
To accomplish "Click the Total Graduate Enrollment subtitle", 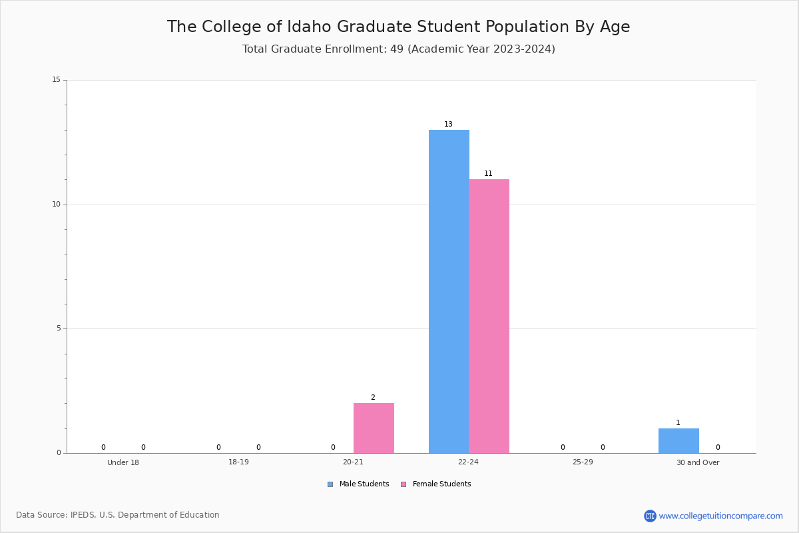I will click(x=398, y=49).
